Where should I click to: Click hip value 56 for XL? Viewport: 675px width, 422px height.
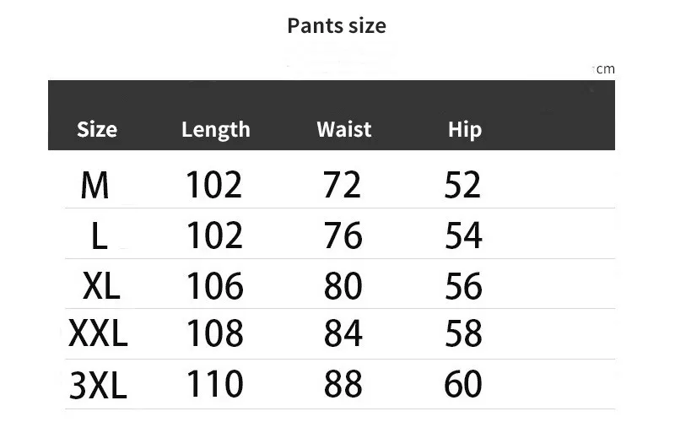click(463, 286)
